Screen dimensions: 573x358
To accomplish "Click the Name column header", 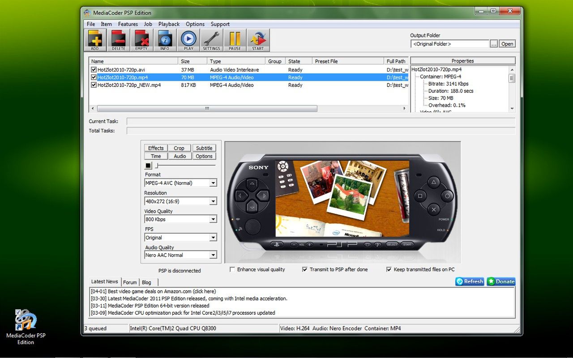I will [x=133, y=61].
